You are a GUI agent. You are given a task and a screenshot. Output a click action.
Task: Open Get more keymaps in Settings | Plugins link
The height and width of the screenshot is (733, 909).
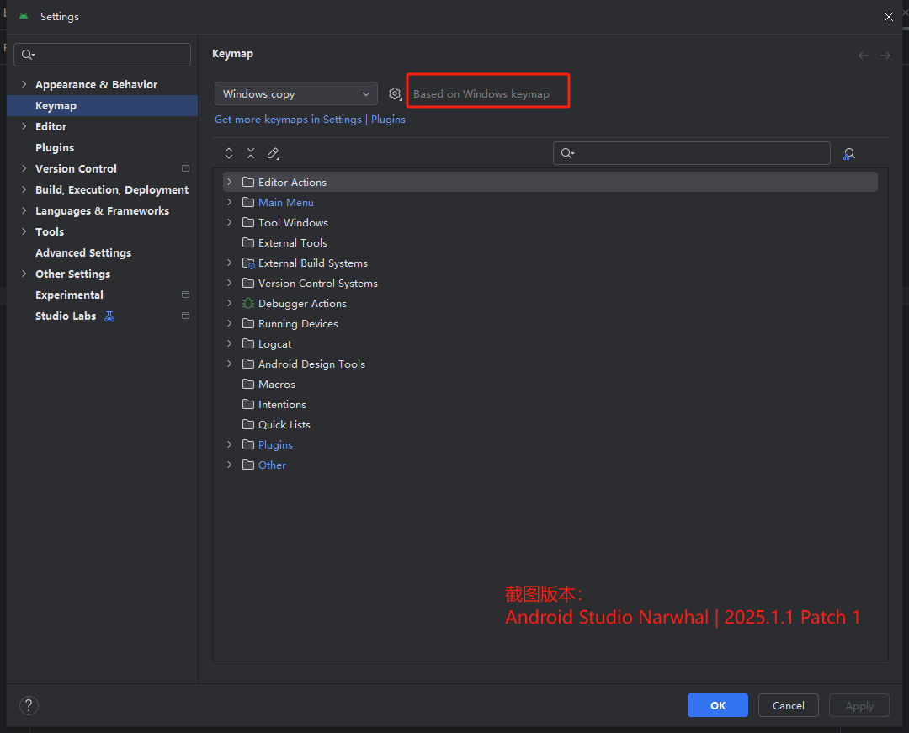(x=310, y=120)
